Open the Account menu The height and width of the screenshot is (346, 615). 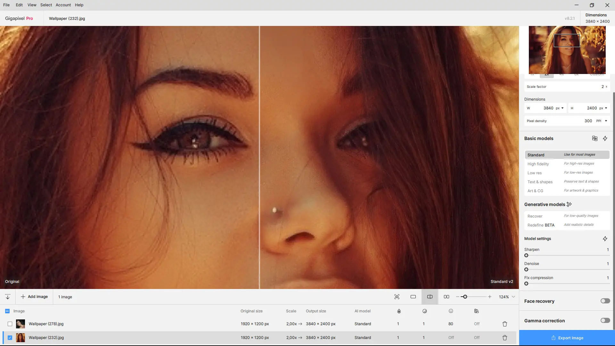coord(63,5)
